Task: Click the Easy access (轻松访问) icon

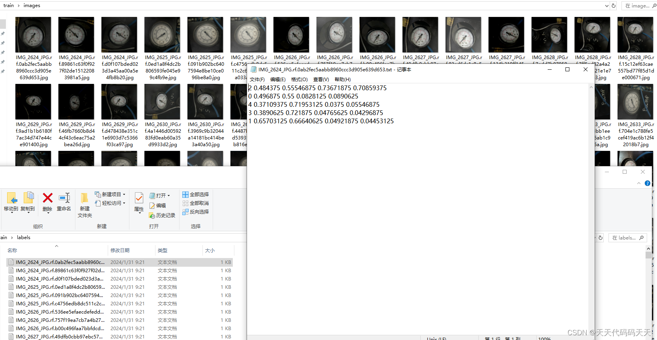Action: coord(98,203)
